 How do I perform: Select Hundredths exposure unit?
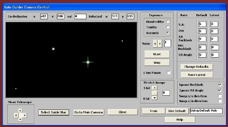click(168, 22)
